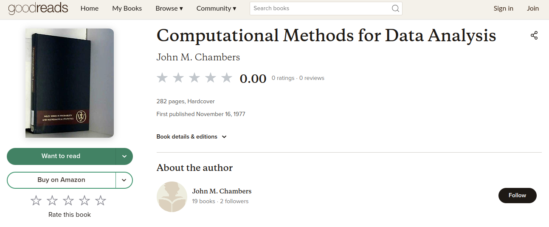Go to My Books
The height and width of the screenshot is (227, 549).
click(127, 9)
